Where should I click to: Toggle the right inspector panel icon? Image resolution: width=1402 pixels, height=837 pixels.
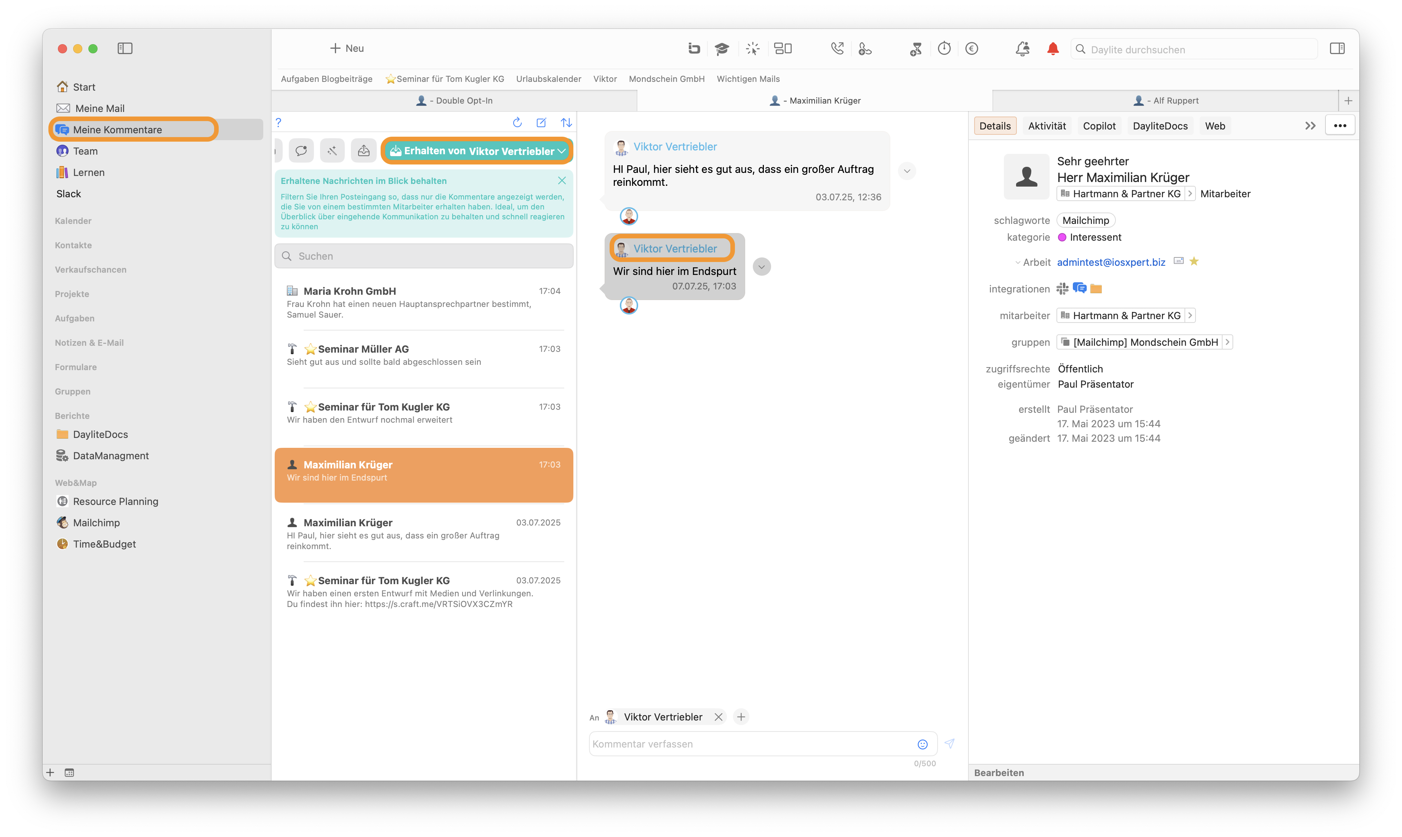[x=1337, y=49]
